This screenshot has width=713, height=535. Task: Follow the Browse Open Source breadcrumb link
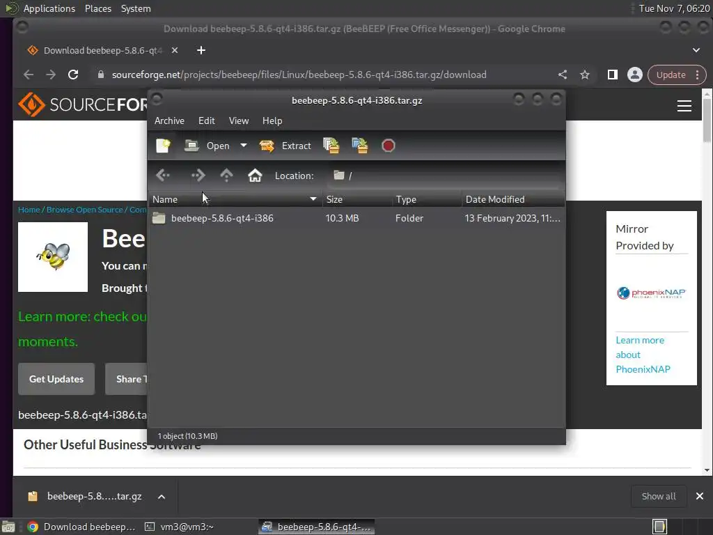tap(84, 210)
